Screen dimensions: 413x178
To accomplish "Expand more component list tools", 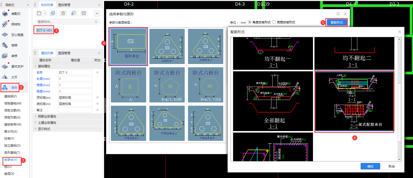I will click(97, 13).
